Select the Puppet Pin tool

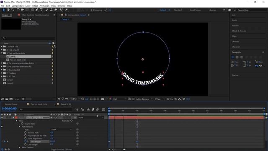(66, 10)
